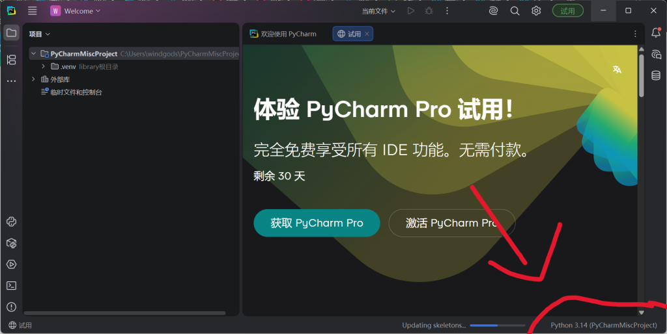This screenshot has height=334, width=667.
Task: Click Python 3.14 interpreter in status bar
Action: pos(603,325)
